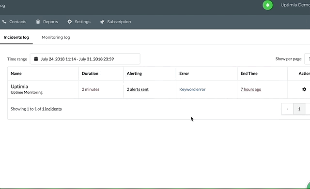Click the Alerting column header
This screenshot has height=189, width=310.
pos(134,73)
